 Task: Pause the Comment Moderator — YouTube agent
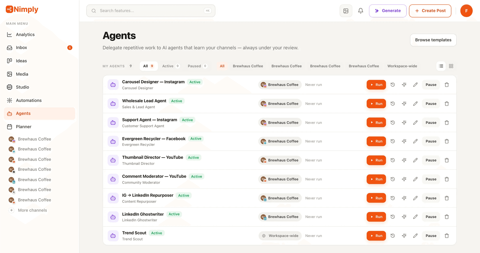[431, 179]
